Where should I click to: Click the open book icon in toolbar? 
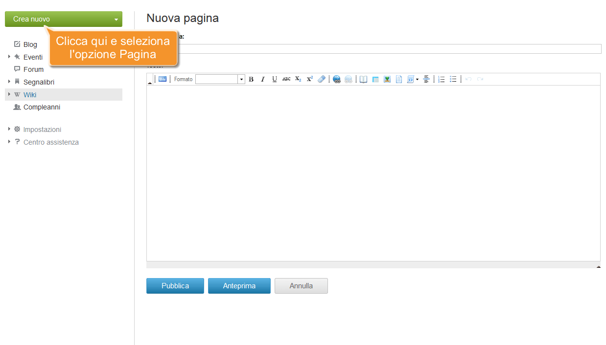pyautogui.click(x=364, y=79)
